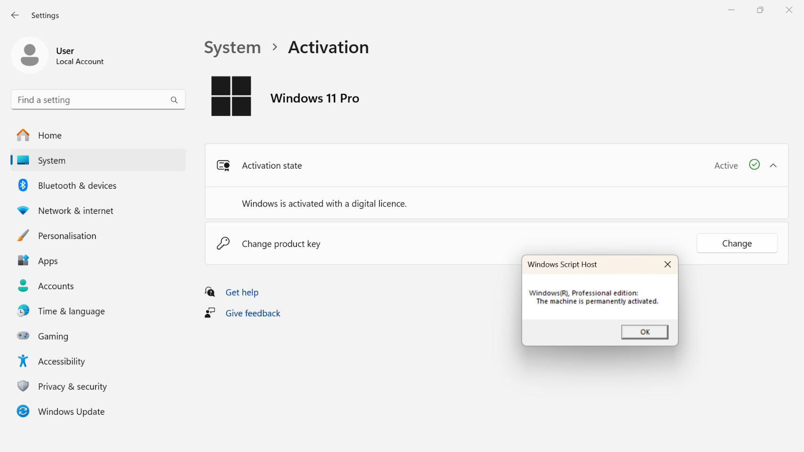Open Personalisation settings

tap(98, 236)
